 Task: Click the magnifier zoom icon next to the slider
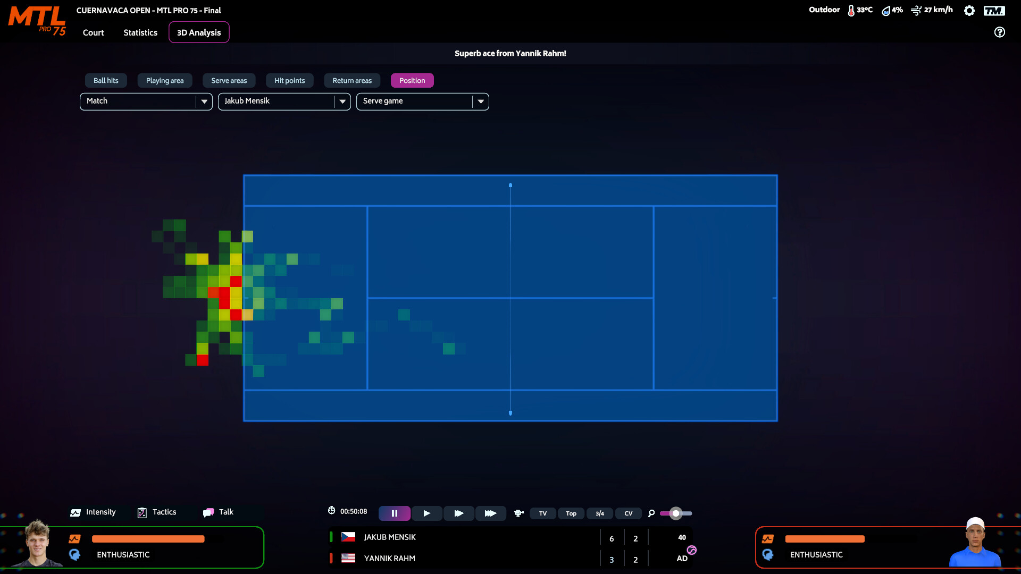click(651, 513)
